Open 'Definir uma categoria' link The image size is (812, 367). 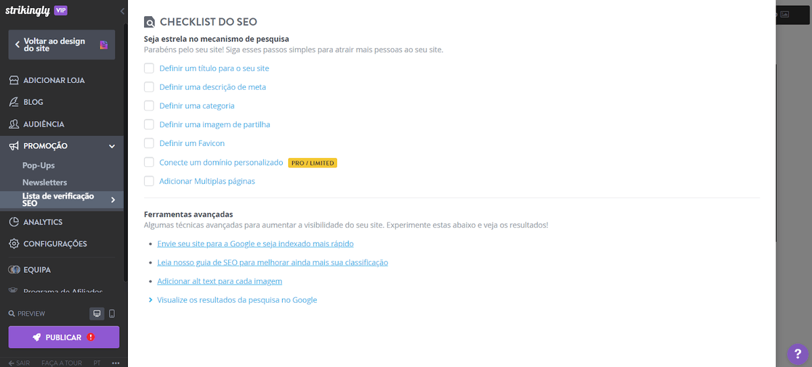click(197, 106)
